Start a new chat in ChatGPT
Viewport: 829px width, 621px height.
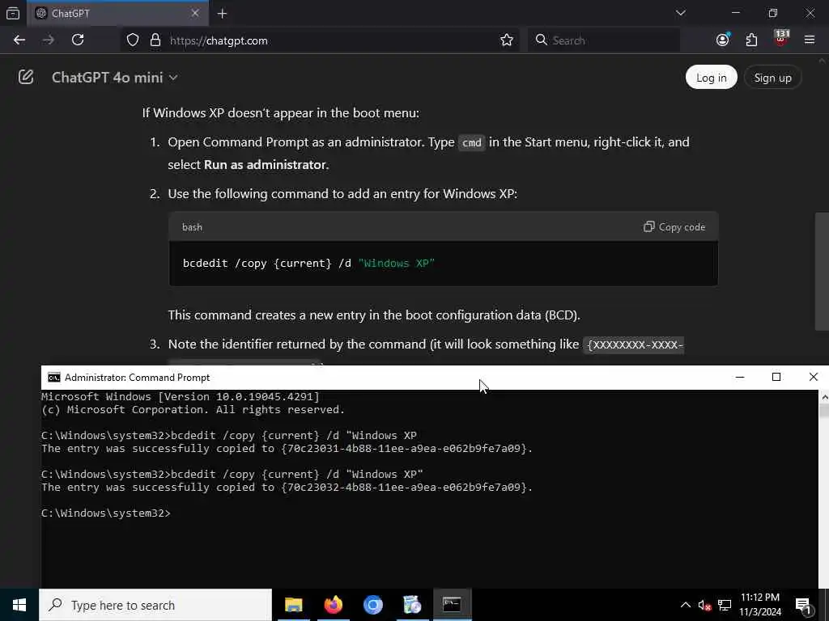26,77
